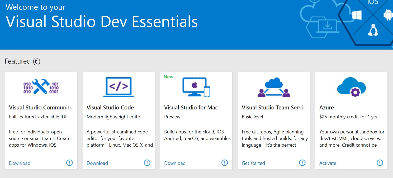
Task: Click the Windows logo in banner hexagon
Action: pos(357,15)
